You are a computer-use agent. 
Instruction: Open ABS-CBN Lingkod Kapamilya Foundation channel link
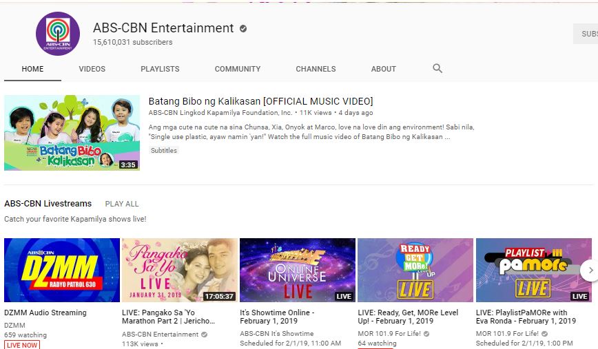point(220,113)
